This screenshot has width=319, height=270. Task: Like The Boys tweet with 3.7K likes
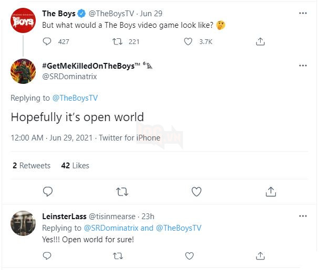pyautogui.click(x=189, y=41)
